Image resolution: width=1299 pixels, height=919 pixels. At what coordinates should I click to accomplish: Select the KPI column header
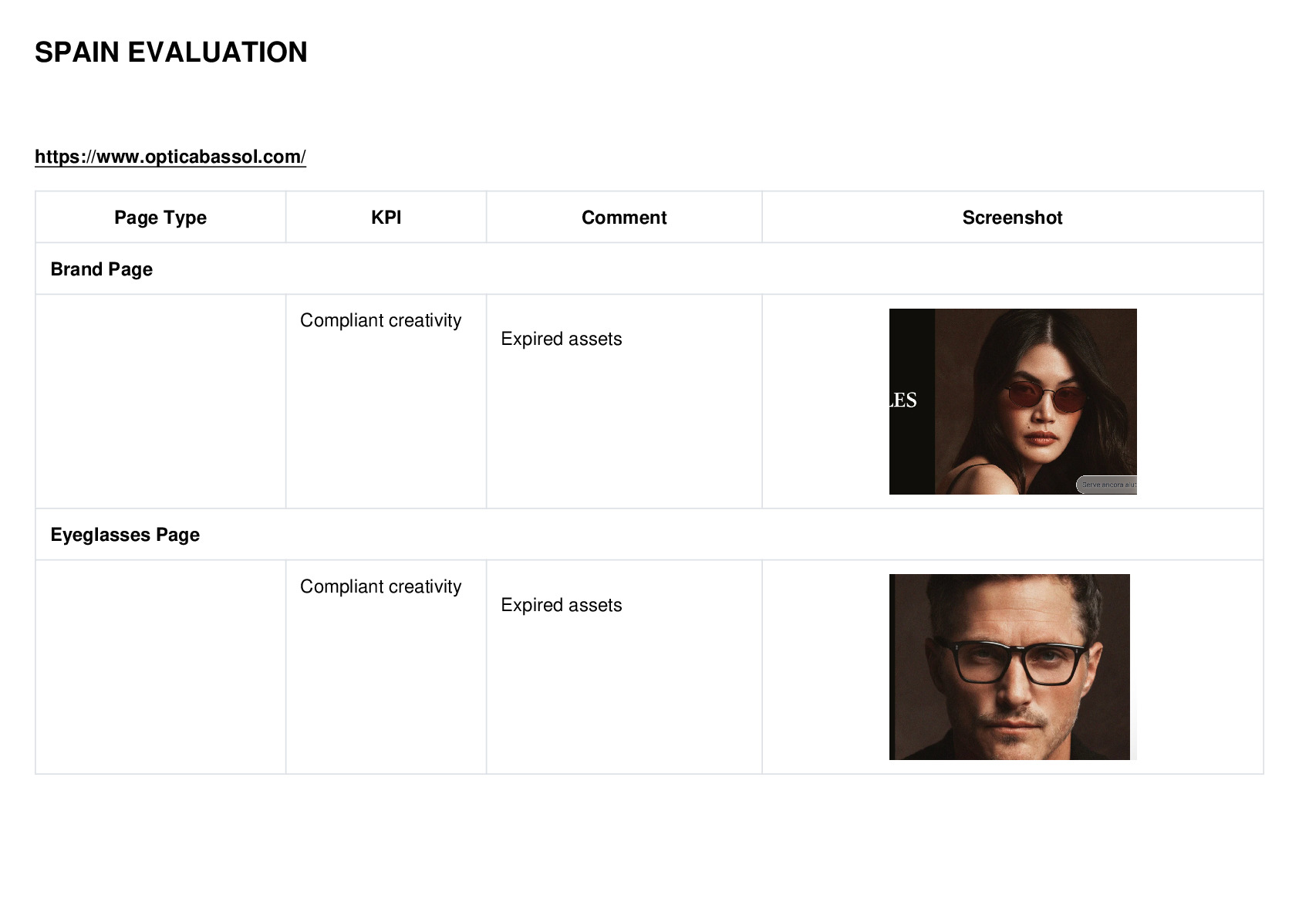(x=386, y=218)
